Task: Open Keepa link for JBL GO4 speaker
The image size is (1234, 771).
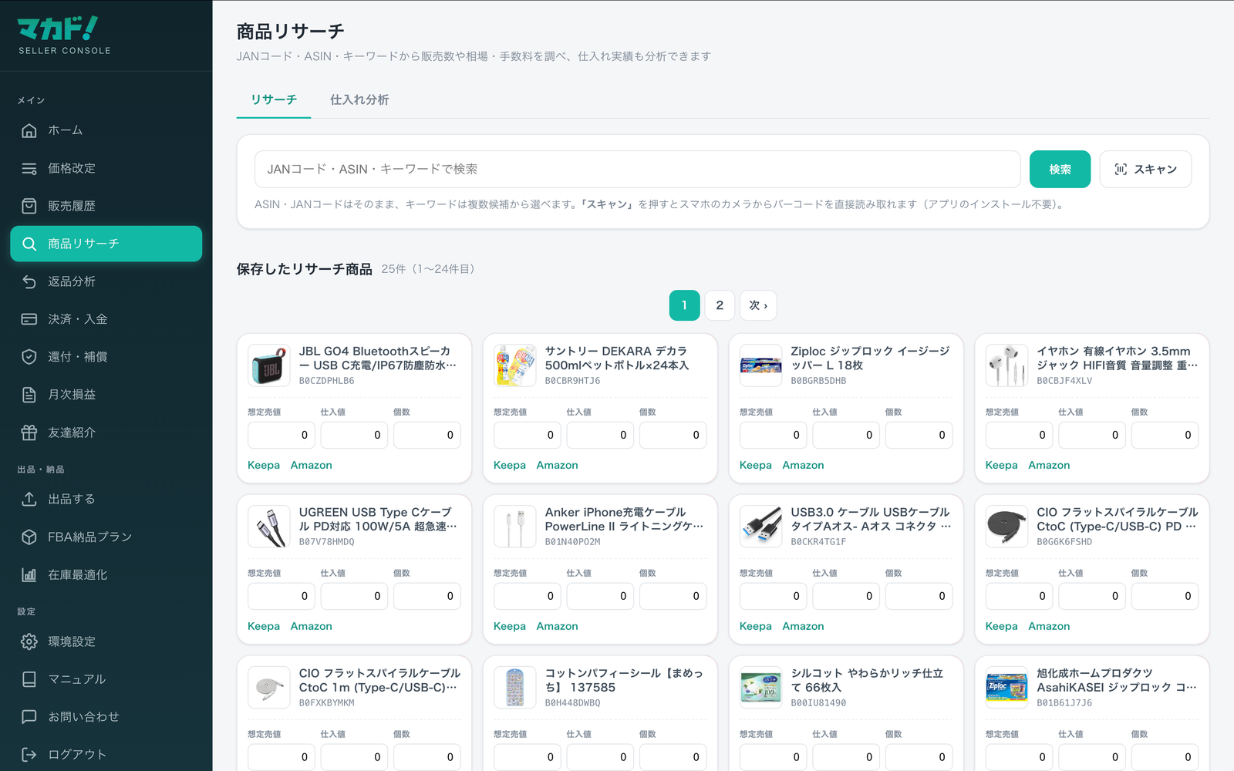Action: (264, 465)
